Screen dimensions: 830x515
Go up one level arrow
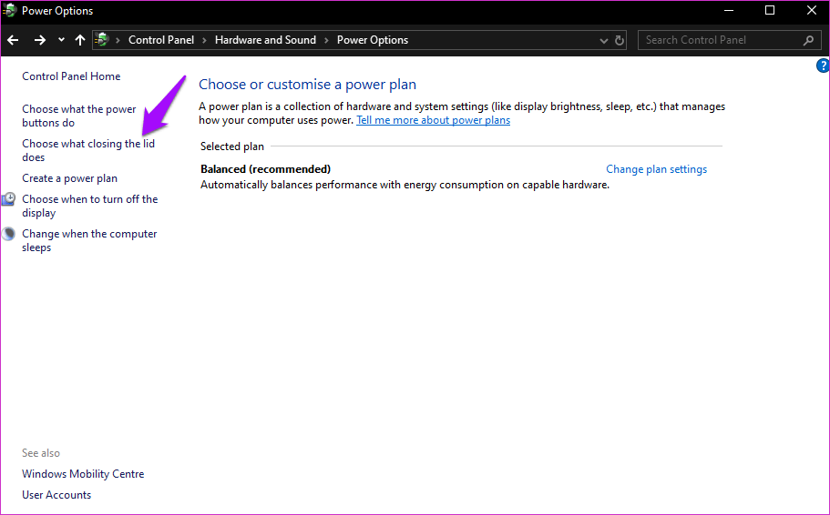click(x=80, y=40)
